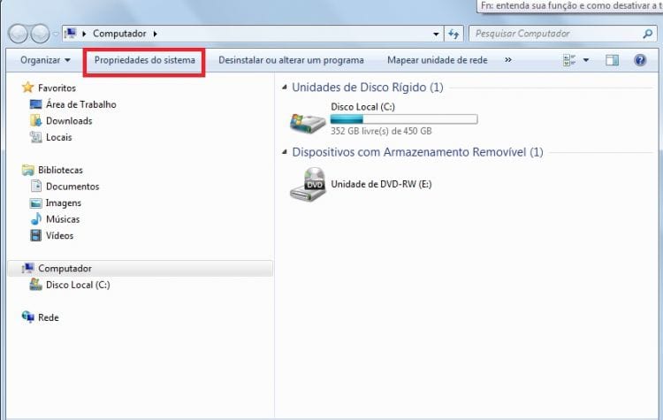Click the Imagens library icon

[36, 203]
